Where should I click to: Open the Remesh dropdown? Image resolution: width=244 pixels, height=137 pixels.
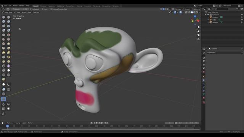188,9
